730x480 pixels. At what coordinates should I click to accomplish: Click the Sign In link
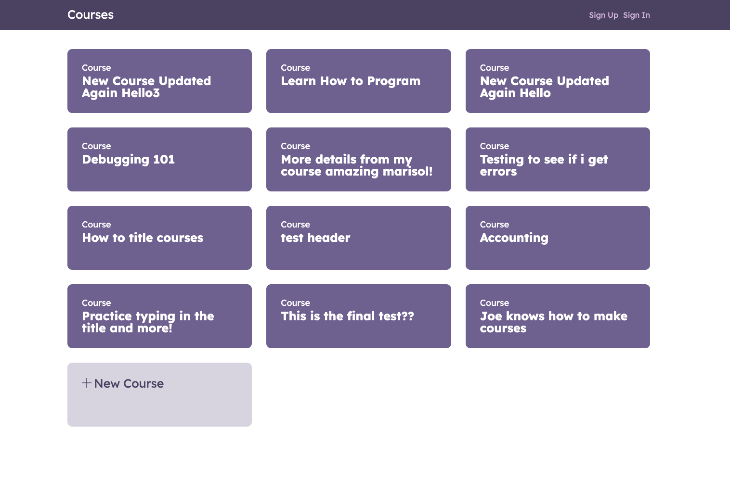coord(636,15)
